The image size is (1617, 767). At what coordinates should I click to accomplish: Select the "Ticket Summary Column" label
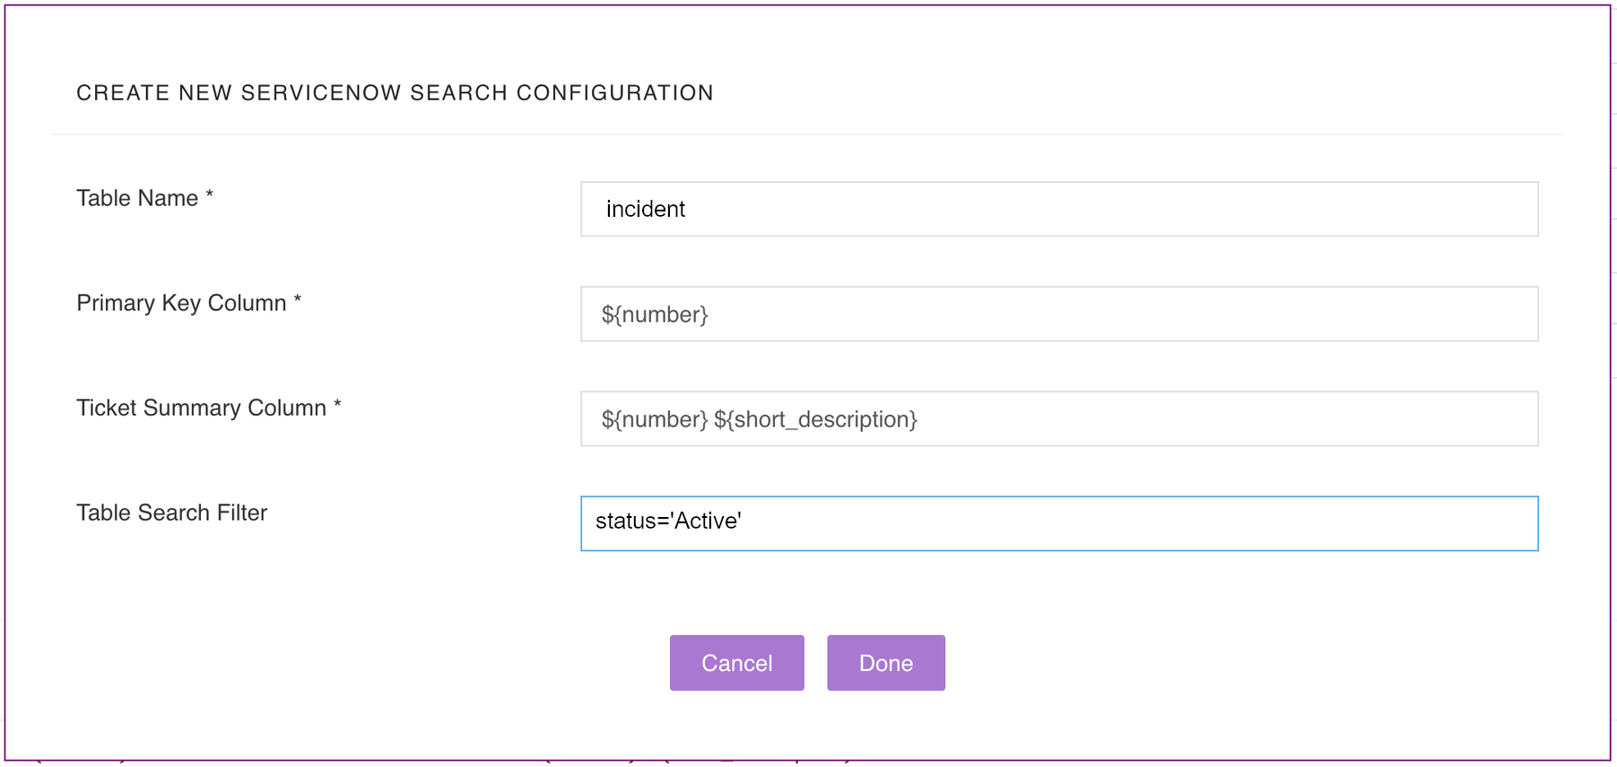201,408
